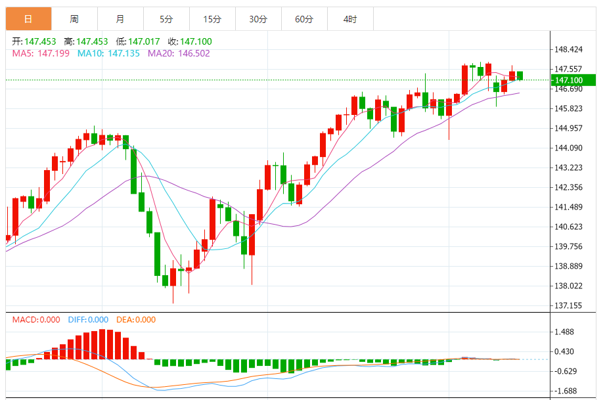
Task: Click the 收: 147.100 close price text
Action: click(x=190, y=41)
